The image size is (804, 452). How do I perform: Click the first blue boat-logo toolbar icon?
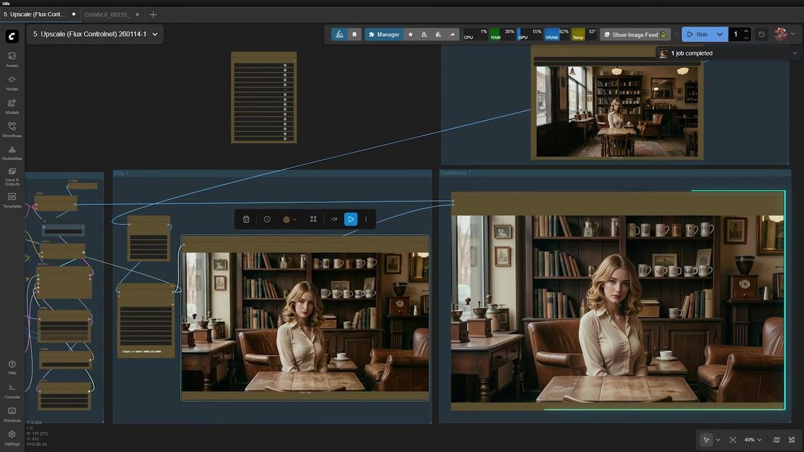point(340,34)
